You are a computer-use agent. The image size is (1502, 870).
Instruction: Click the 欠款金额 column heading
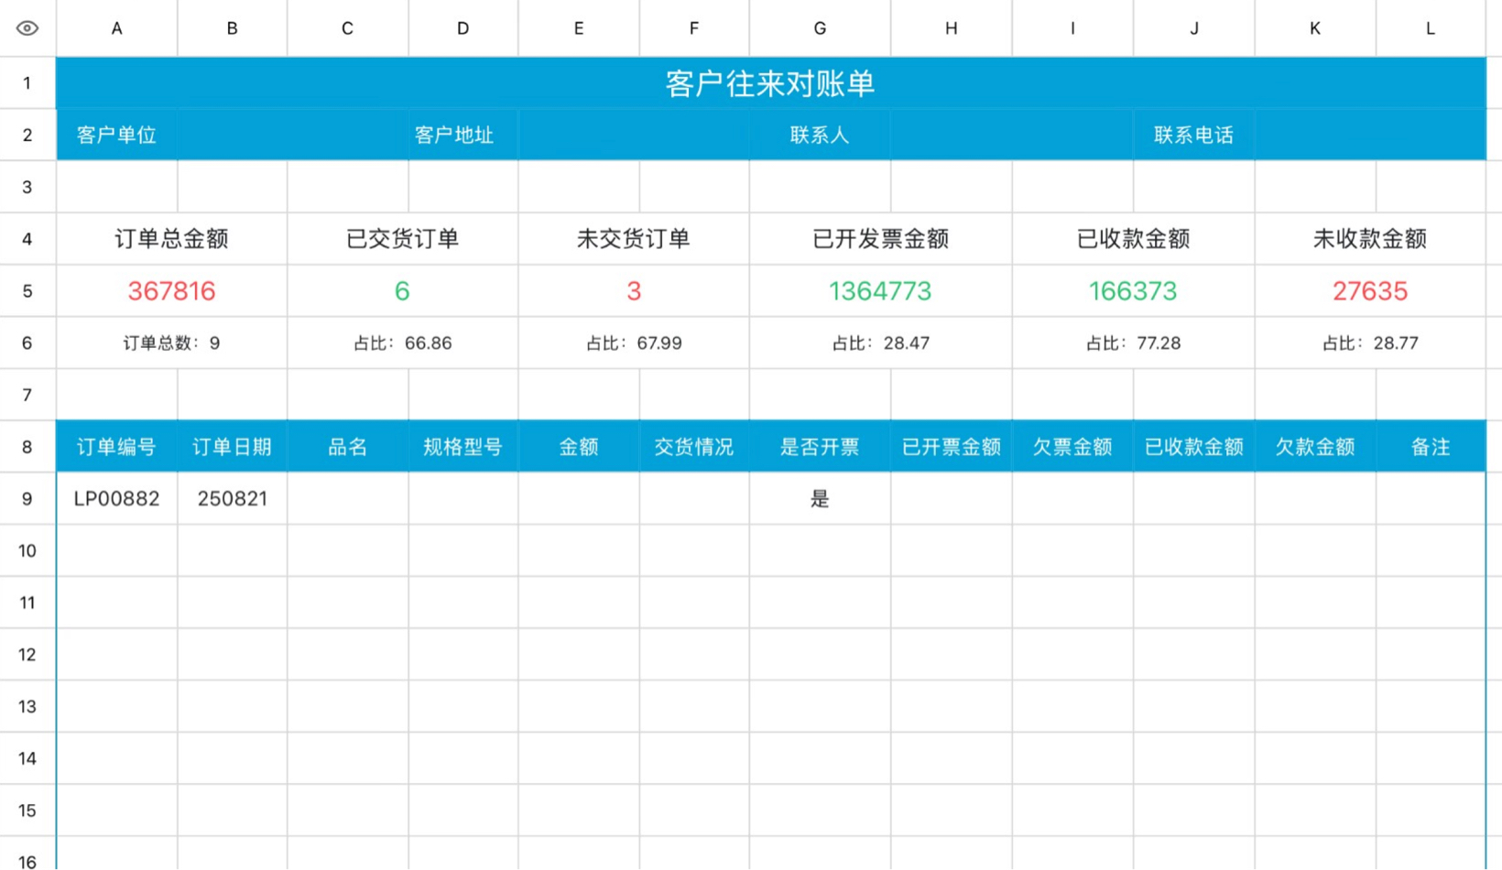click(x=1315, y=447)
